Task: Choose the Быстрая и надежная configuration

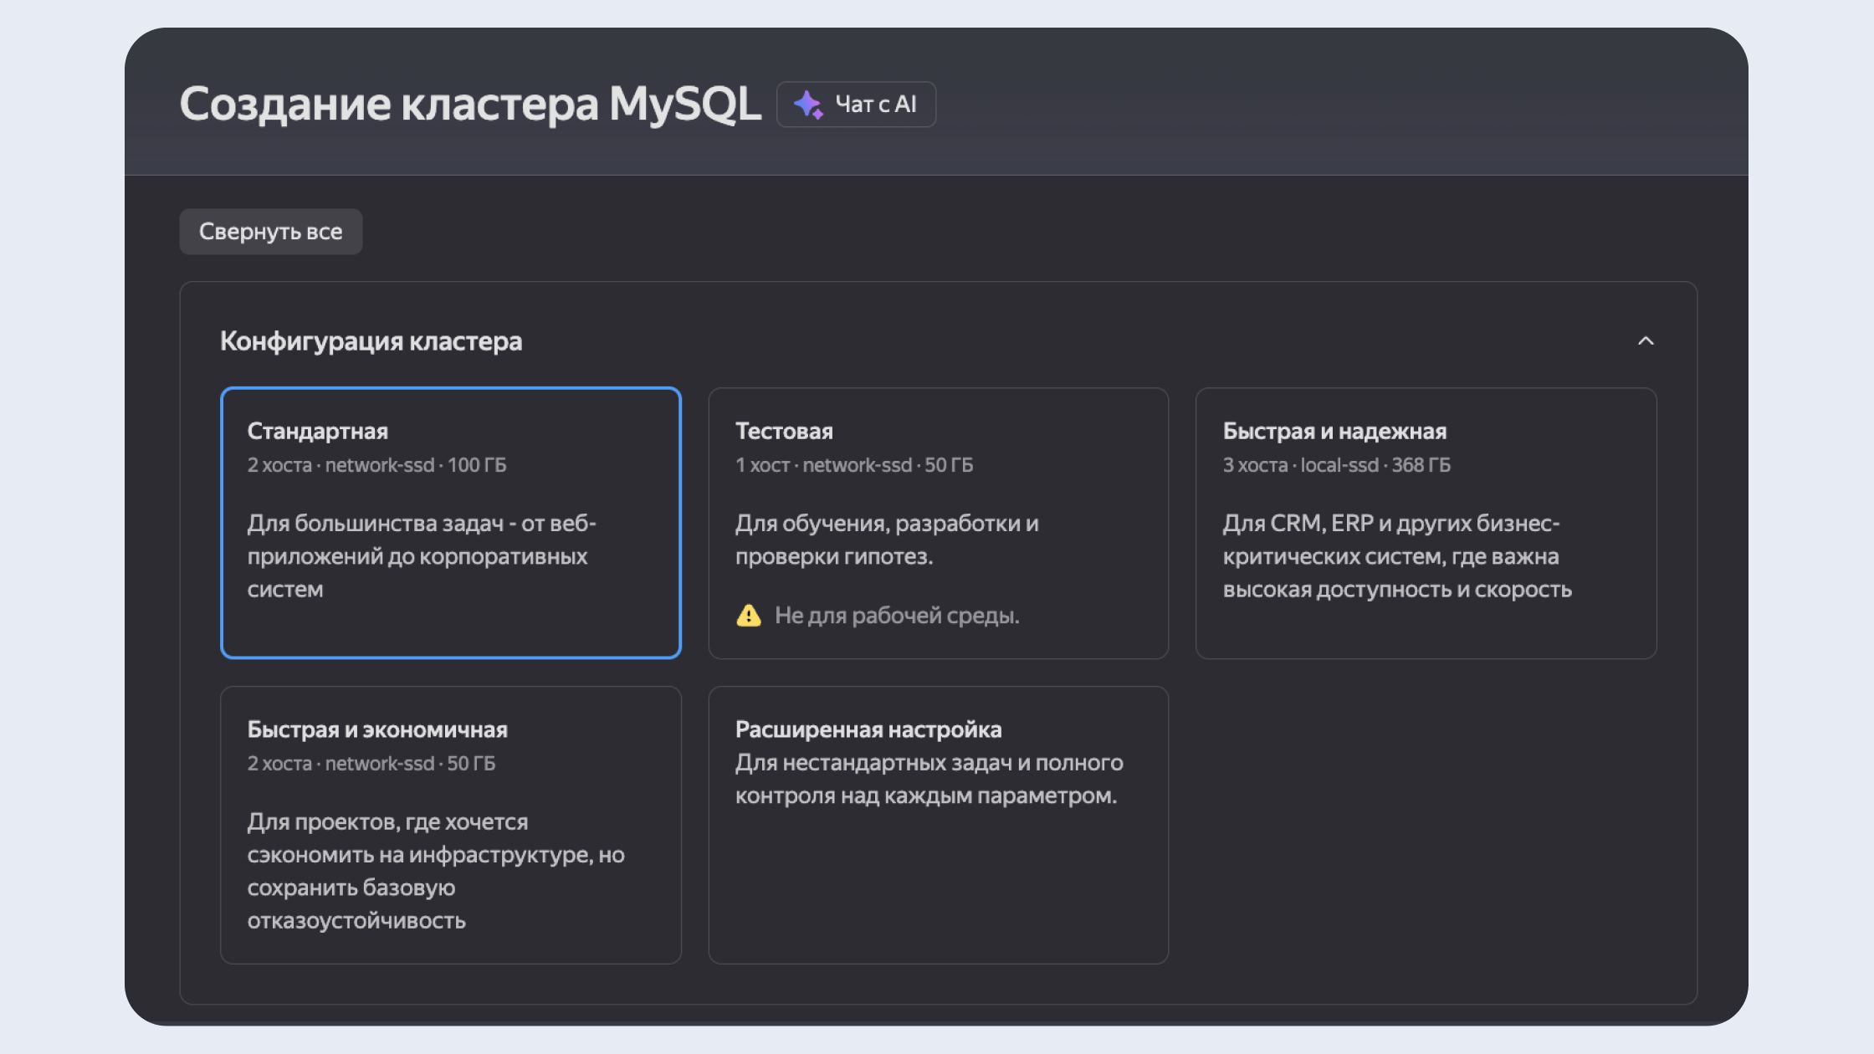Action: point(1426,523)
